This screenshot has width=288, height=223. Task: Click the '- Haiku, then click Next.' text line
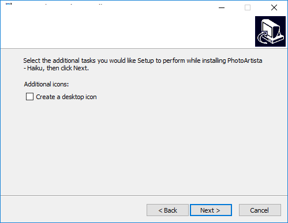(56, 68)
